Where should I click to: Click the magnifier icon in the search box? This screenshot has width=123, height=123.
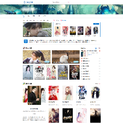(x=69, y=2)
